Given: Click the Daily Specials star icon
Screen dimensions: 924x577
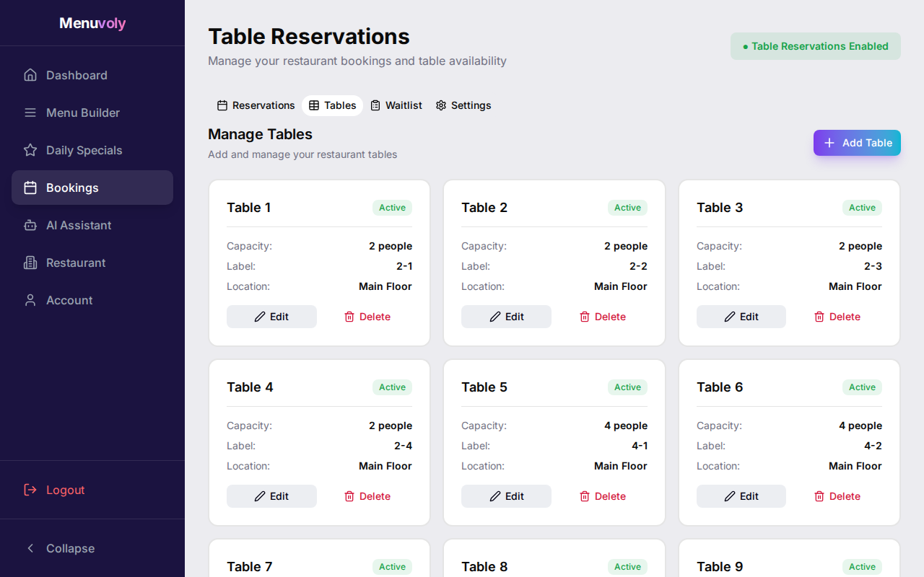Looking at the screenshot, I should [30, 150].
